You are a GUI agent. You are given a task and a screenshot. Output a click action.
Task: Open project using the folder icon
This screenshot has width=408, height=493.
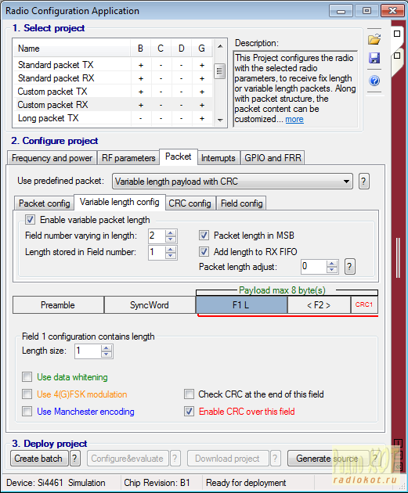click(x=374, y=39)
